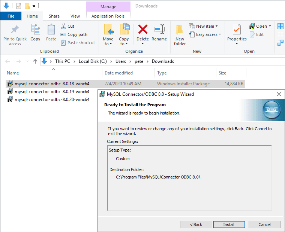
Task: Click the Setup Wizard title bar icon
Action: [x=102, y=94]
